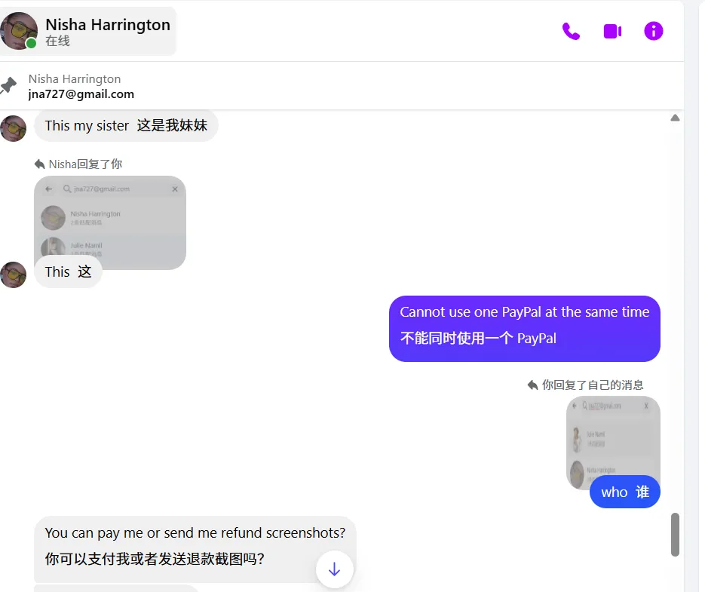This screenshot has width=705, height=592.
Task: Click pinned name 'Nisha Harrington' above email
Action: (x=75, y=79)
